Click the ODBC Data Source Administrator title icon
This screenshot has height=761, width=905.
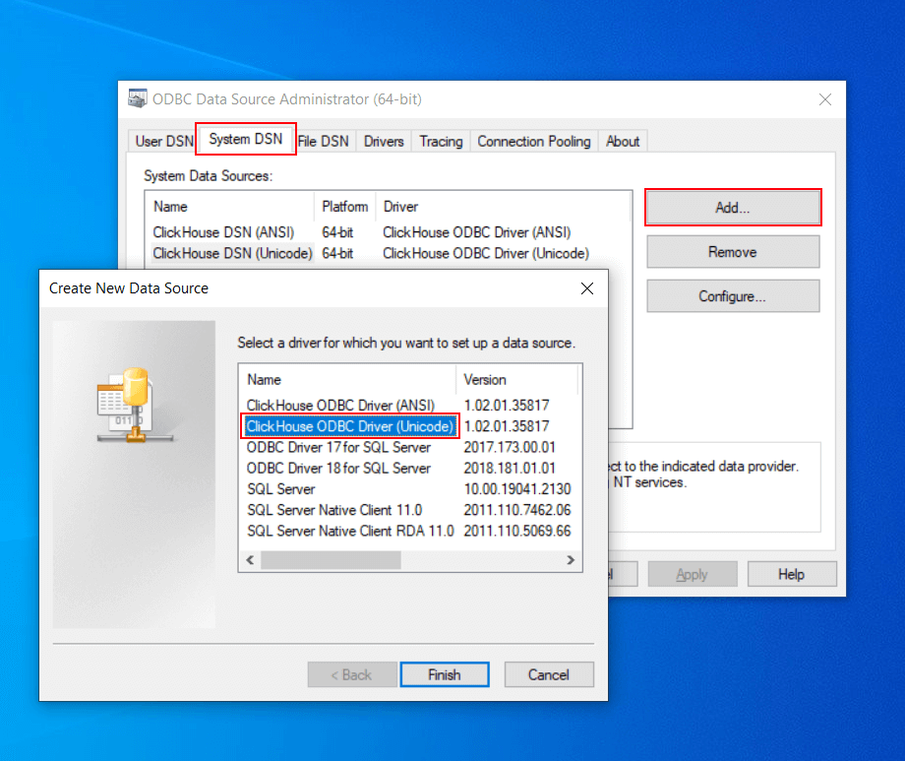tap(138, 98)
